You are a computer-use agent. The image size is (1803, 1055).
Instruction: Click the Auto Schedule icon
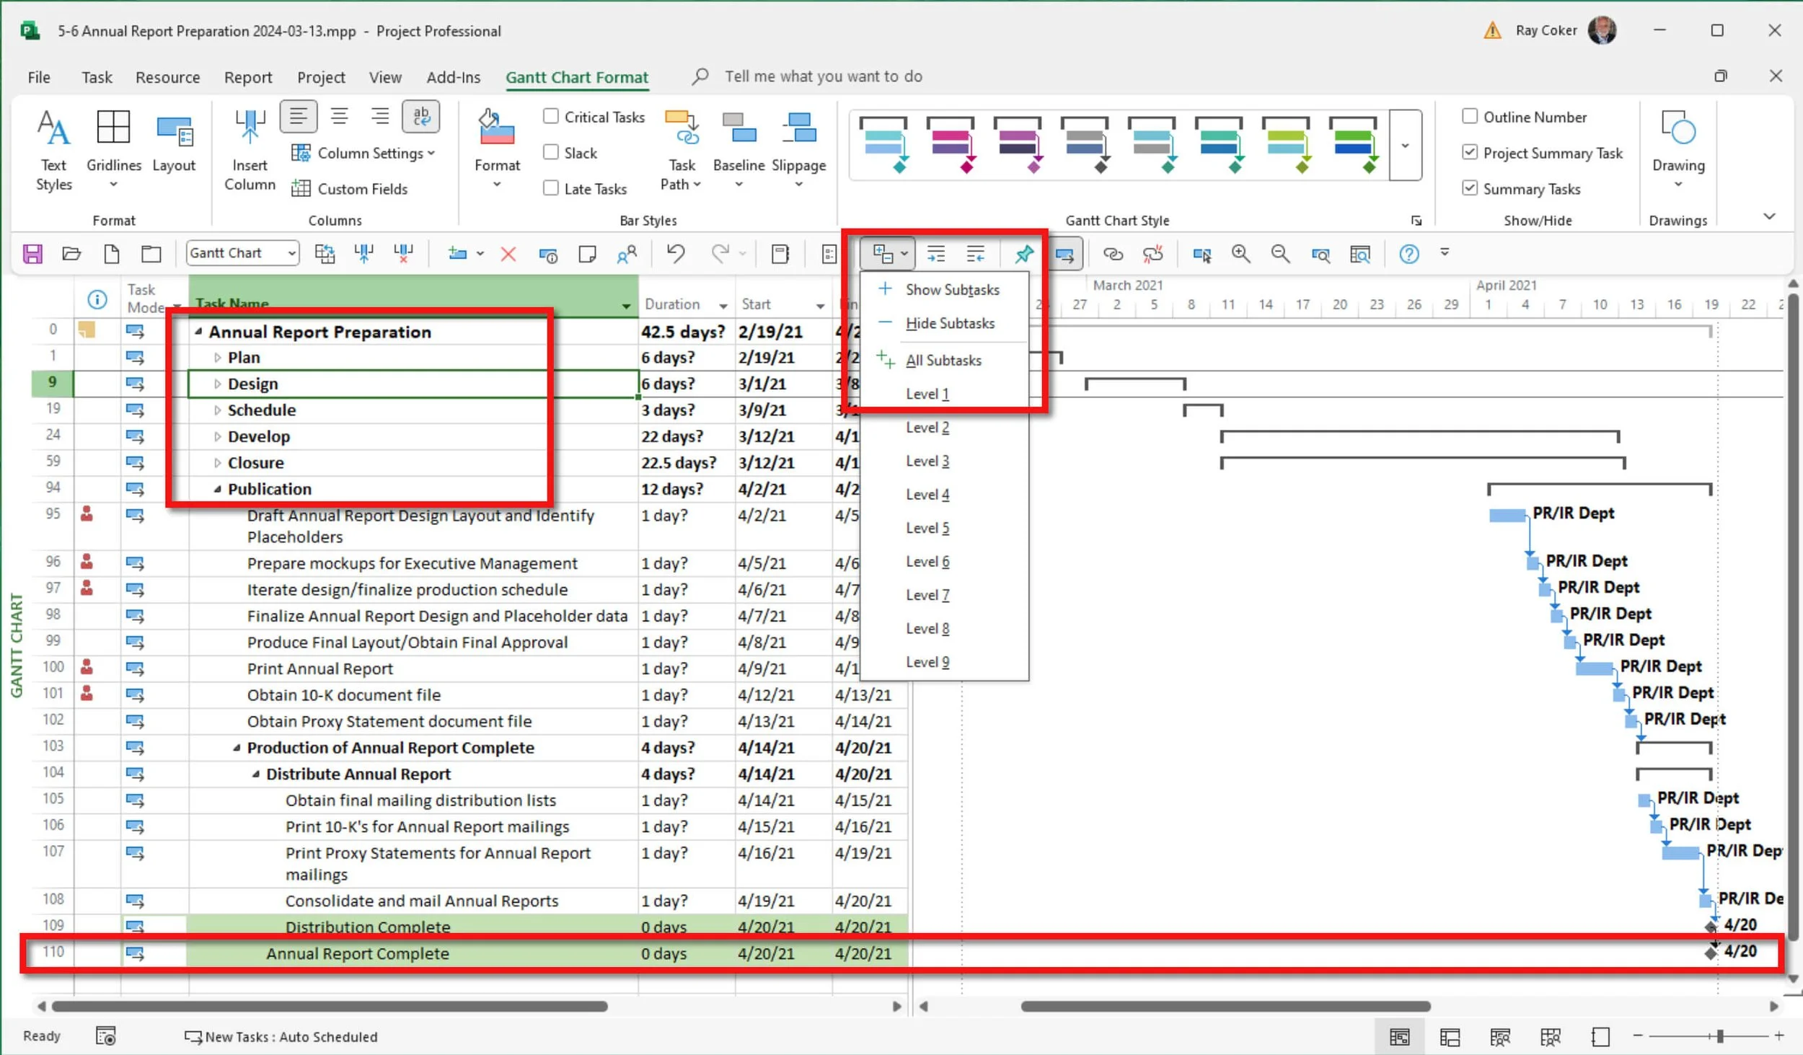click(1064, 254)
